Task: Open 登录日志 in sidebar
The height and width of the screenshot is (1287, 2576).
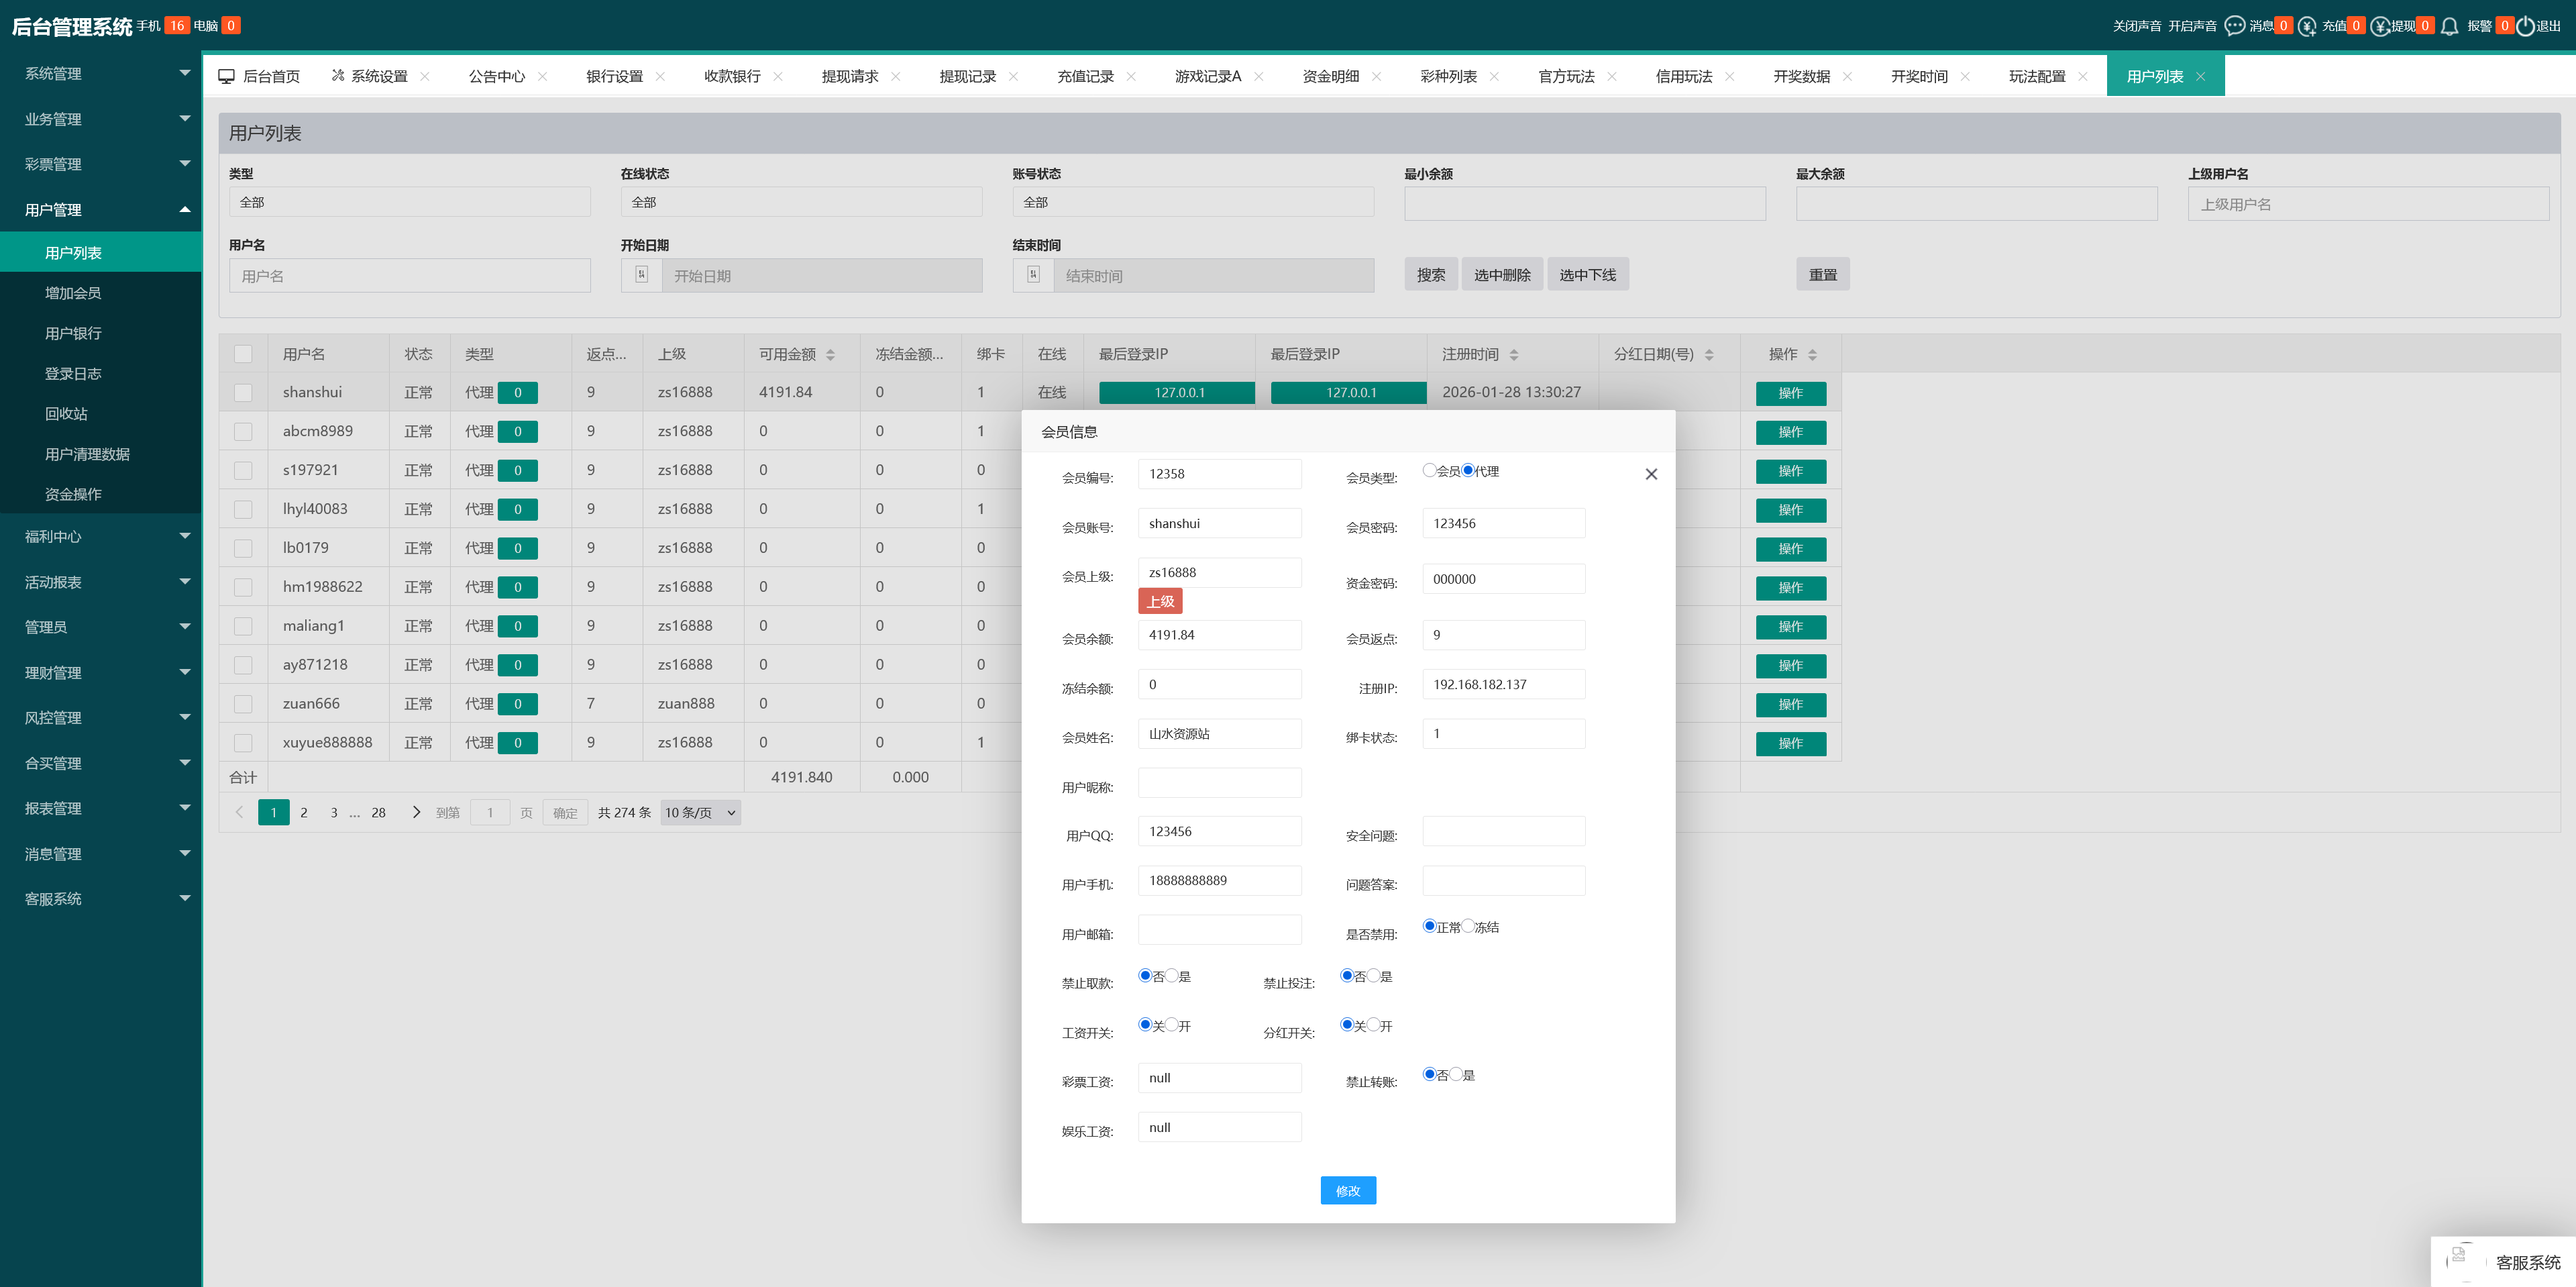Action: point(73,374)
